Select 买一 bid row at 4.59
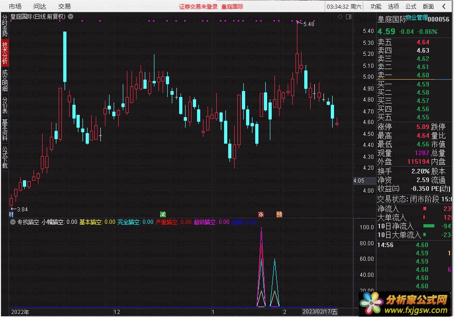 point(414,84)
